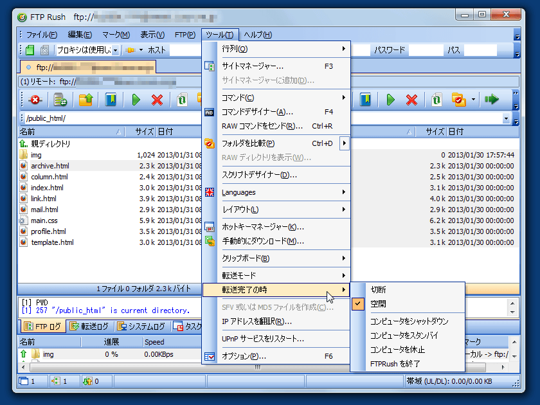Click the up/down transfers icon in status bar

point(87,381)
